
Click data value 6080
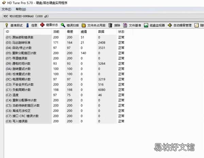(x=102, y=90)
